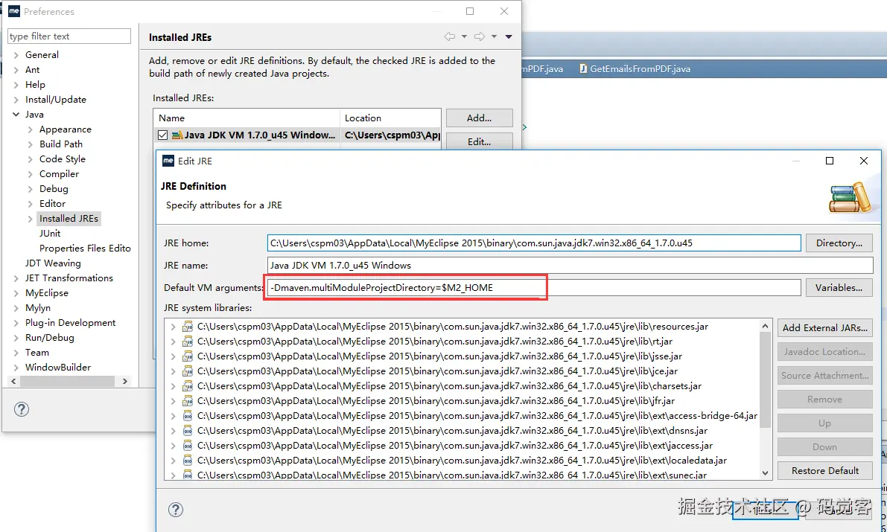Click the rt.jar library icon

tap(187, 342)
